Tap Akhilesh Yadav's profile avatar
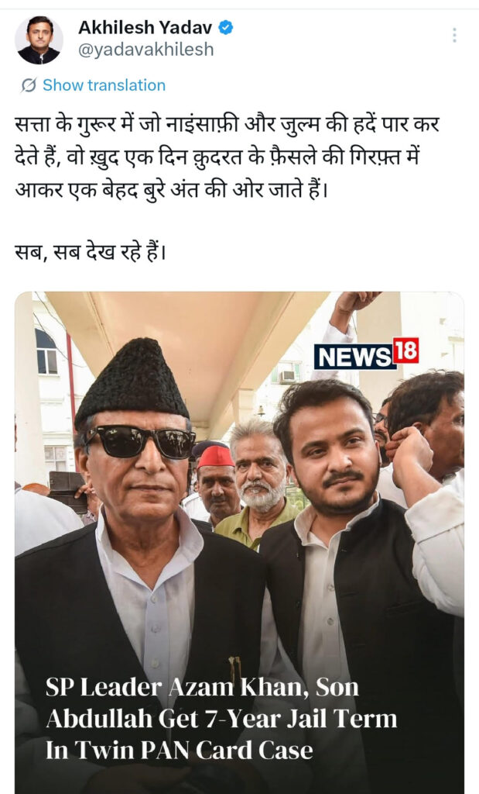 point(39,40)
